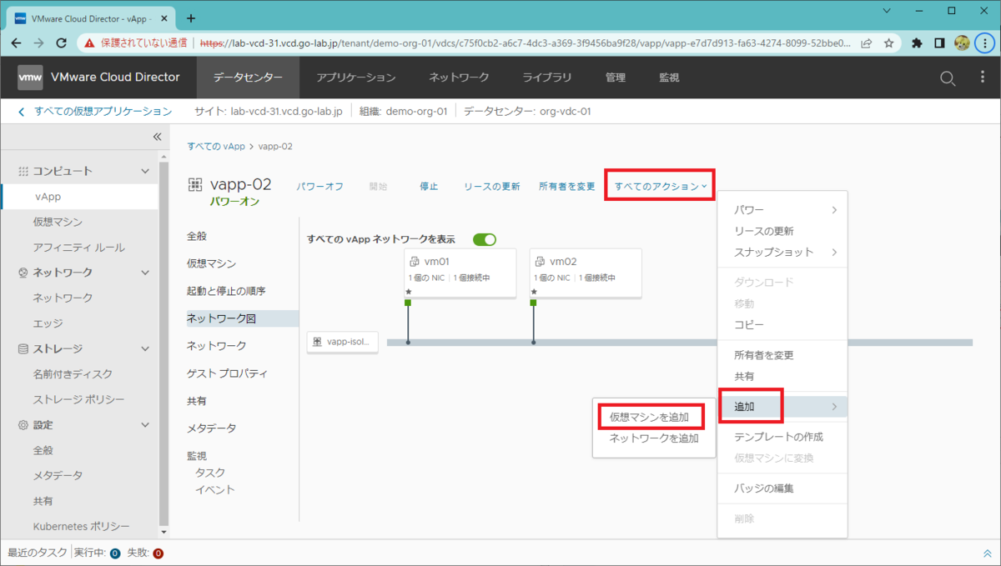The width and height of the screenshot is (1001, 566).
Task: Click the vm01 NIC green connector
Action: (408, 303)
